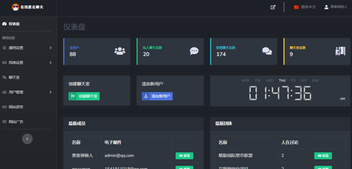
Task: Click the user profile icon in header
Action: click(326, 7)
